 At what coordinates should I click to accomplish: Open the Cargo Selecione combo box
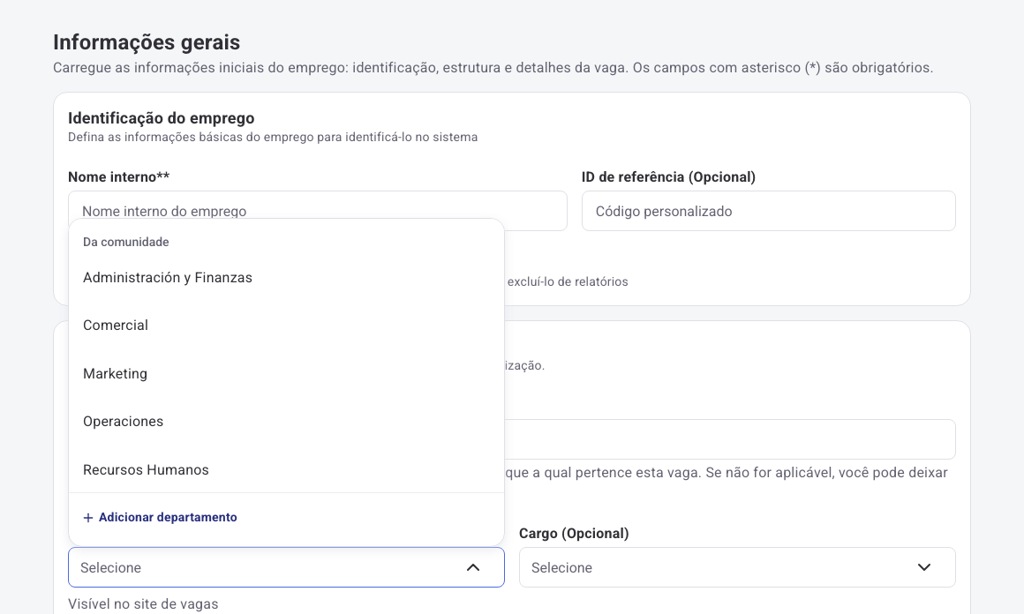737,567
